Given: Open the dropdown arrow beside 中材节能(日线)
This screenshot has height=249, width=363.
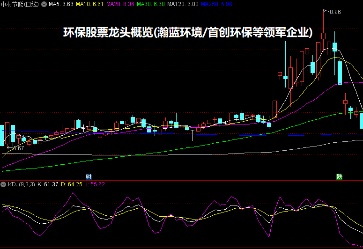Looking at the screenshot, I should pyautogui.click(x=44, y=4).
